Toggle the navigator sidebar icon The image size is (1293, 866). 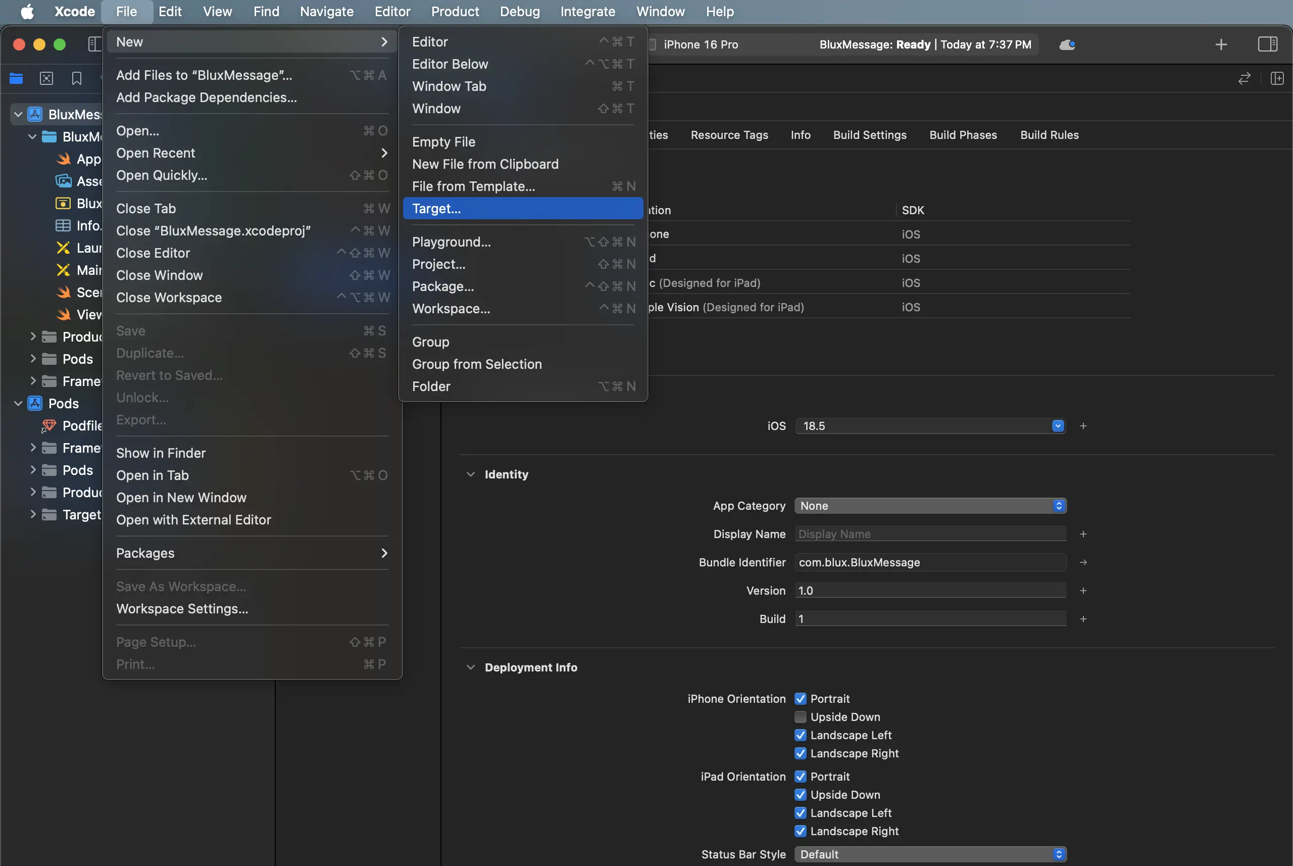tap(94, 44)
